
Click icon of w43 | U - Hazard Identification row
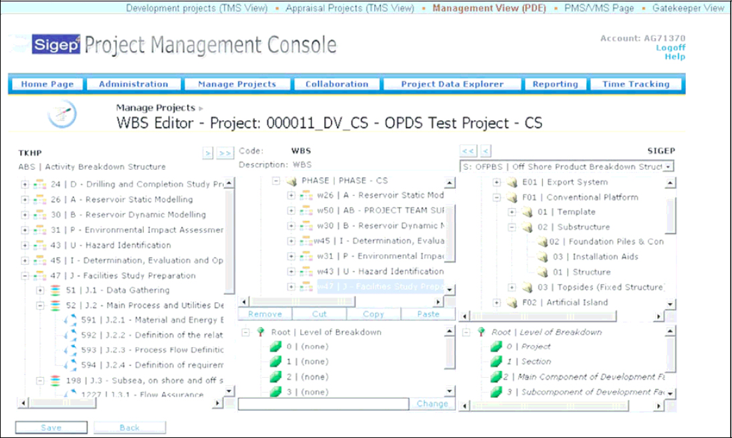click(x=307, y=271)
